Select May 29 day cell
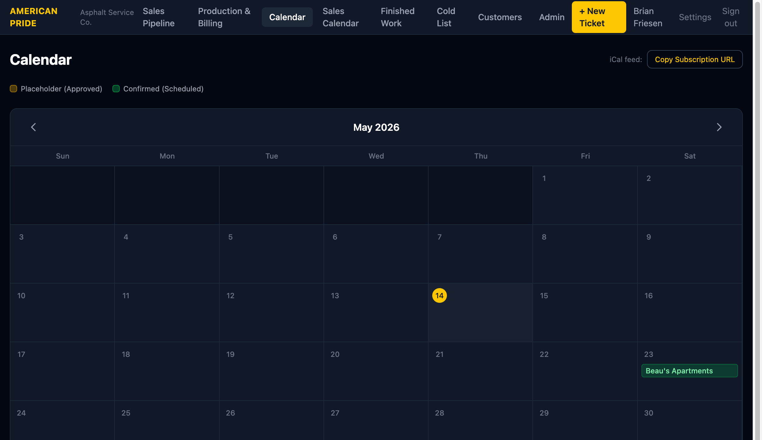Viewport: 782px width, 440px height. coord(585,420)
